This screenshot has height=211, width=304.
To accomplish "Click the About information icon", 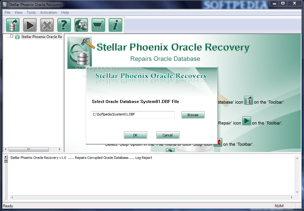I will 115,25.
